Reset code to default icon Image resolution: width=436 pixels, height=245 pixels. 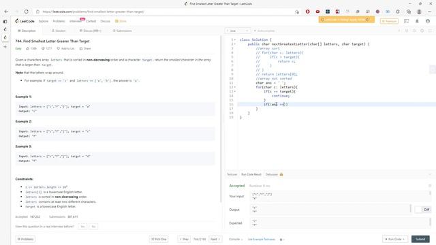414,31
